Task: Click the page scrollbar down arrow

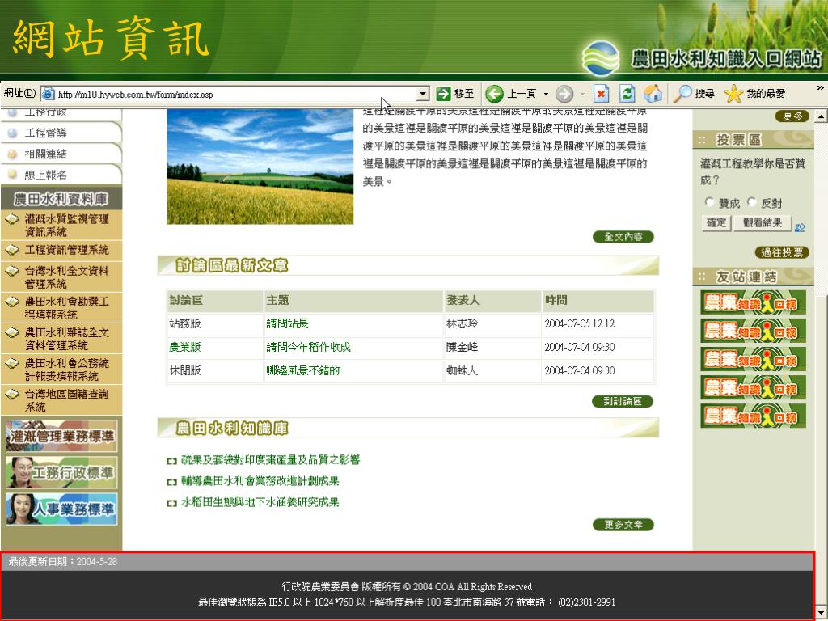Action: [821, 612]
